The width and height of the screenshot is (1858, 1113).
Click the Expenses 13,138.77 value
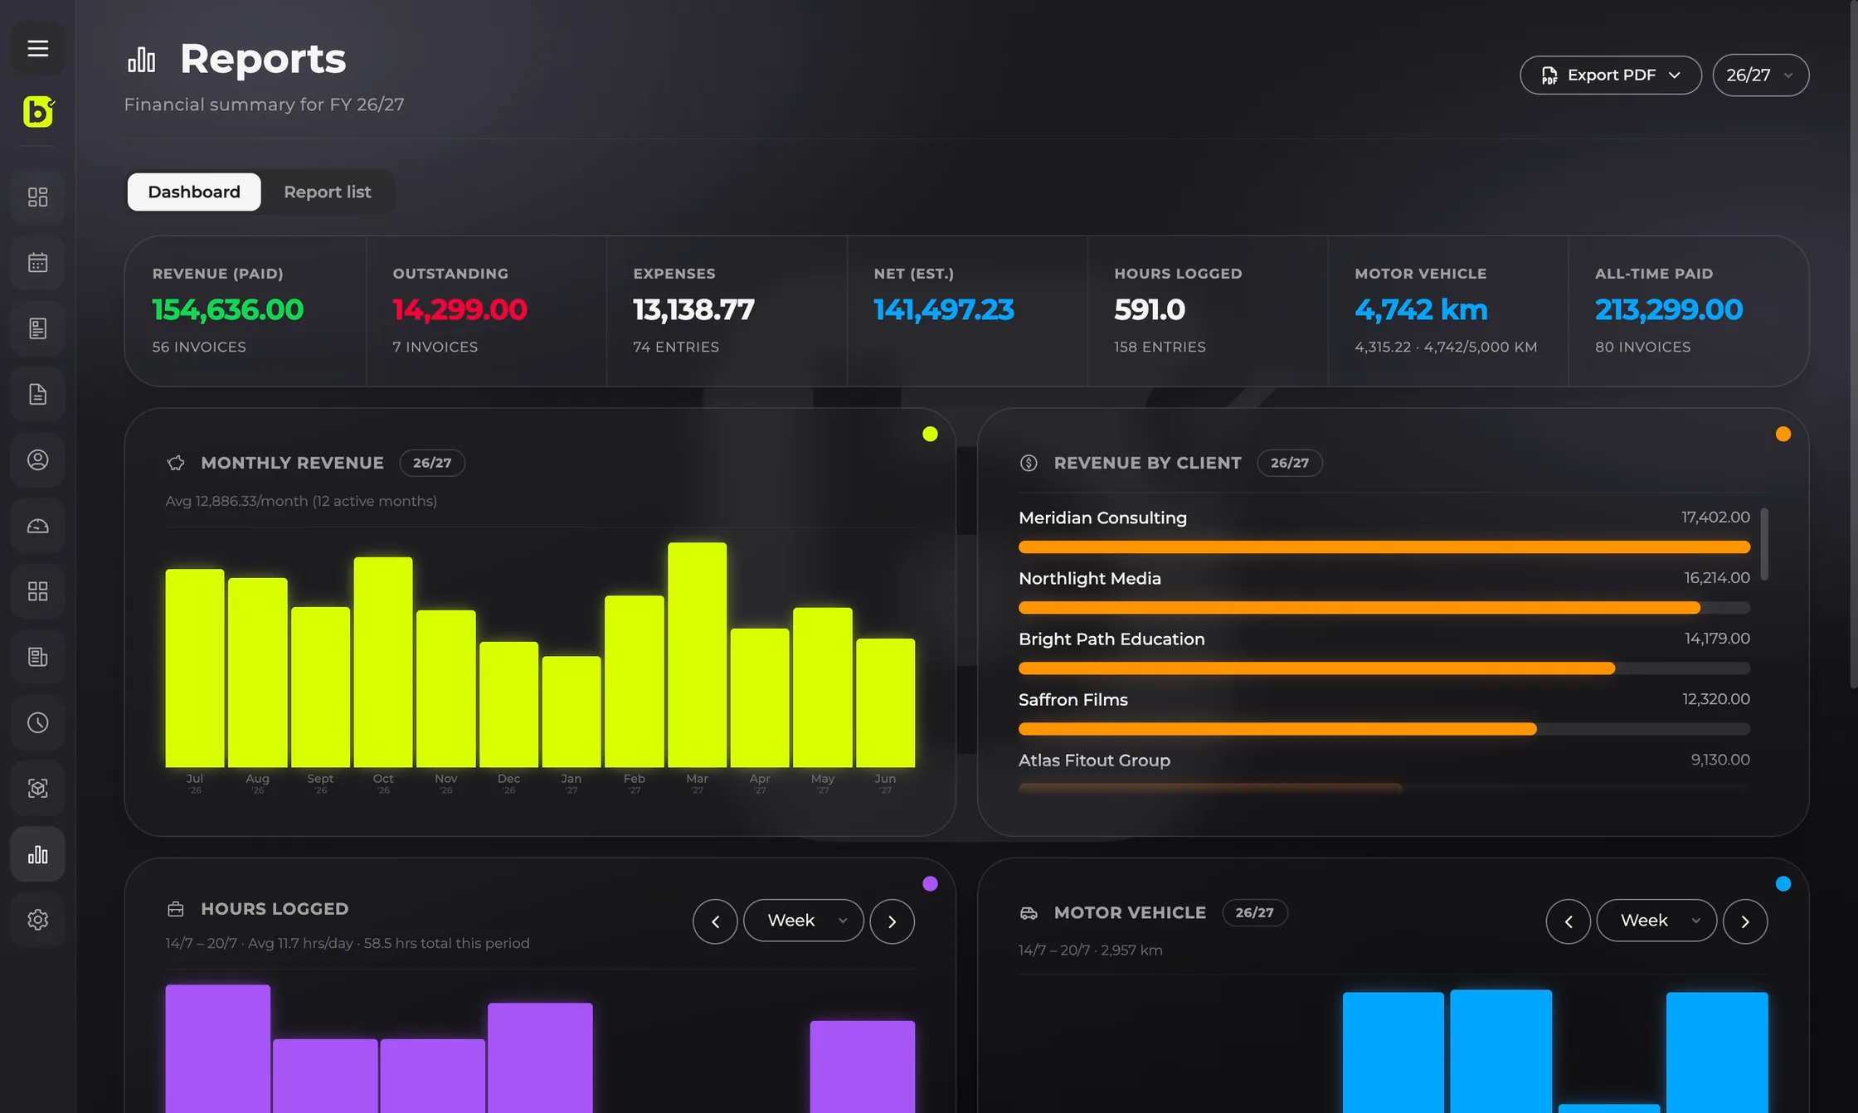tap(693, 309)
